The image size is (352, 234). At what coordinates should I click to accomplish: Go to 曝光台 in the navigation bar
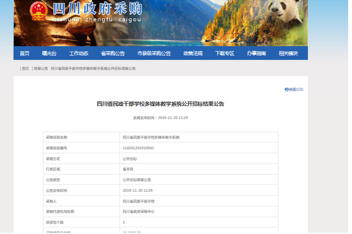click(x=49, y=53)
